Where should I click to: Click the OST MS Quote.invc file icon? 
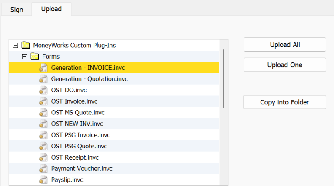coord(43,113)
